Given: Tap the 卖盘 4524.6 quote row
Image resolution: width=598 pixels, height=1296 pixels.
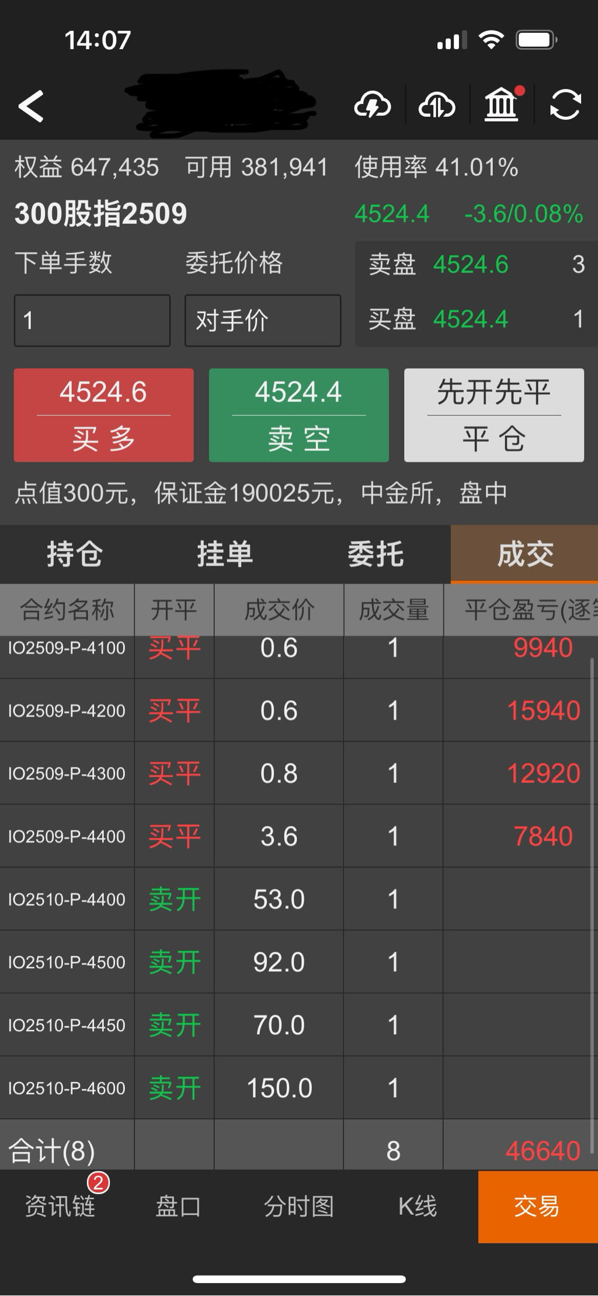Looking at the screenshot, I should (x=477, y=264).
